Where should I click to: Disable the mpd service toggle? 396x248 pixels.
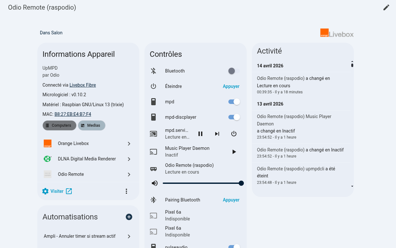coord(234,102)
